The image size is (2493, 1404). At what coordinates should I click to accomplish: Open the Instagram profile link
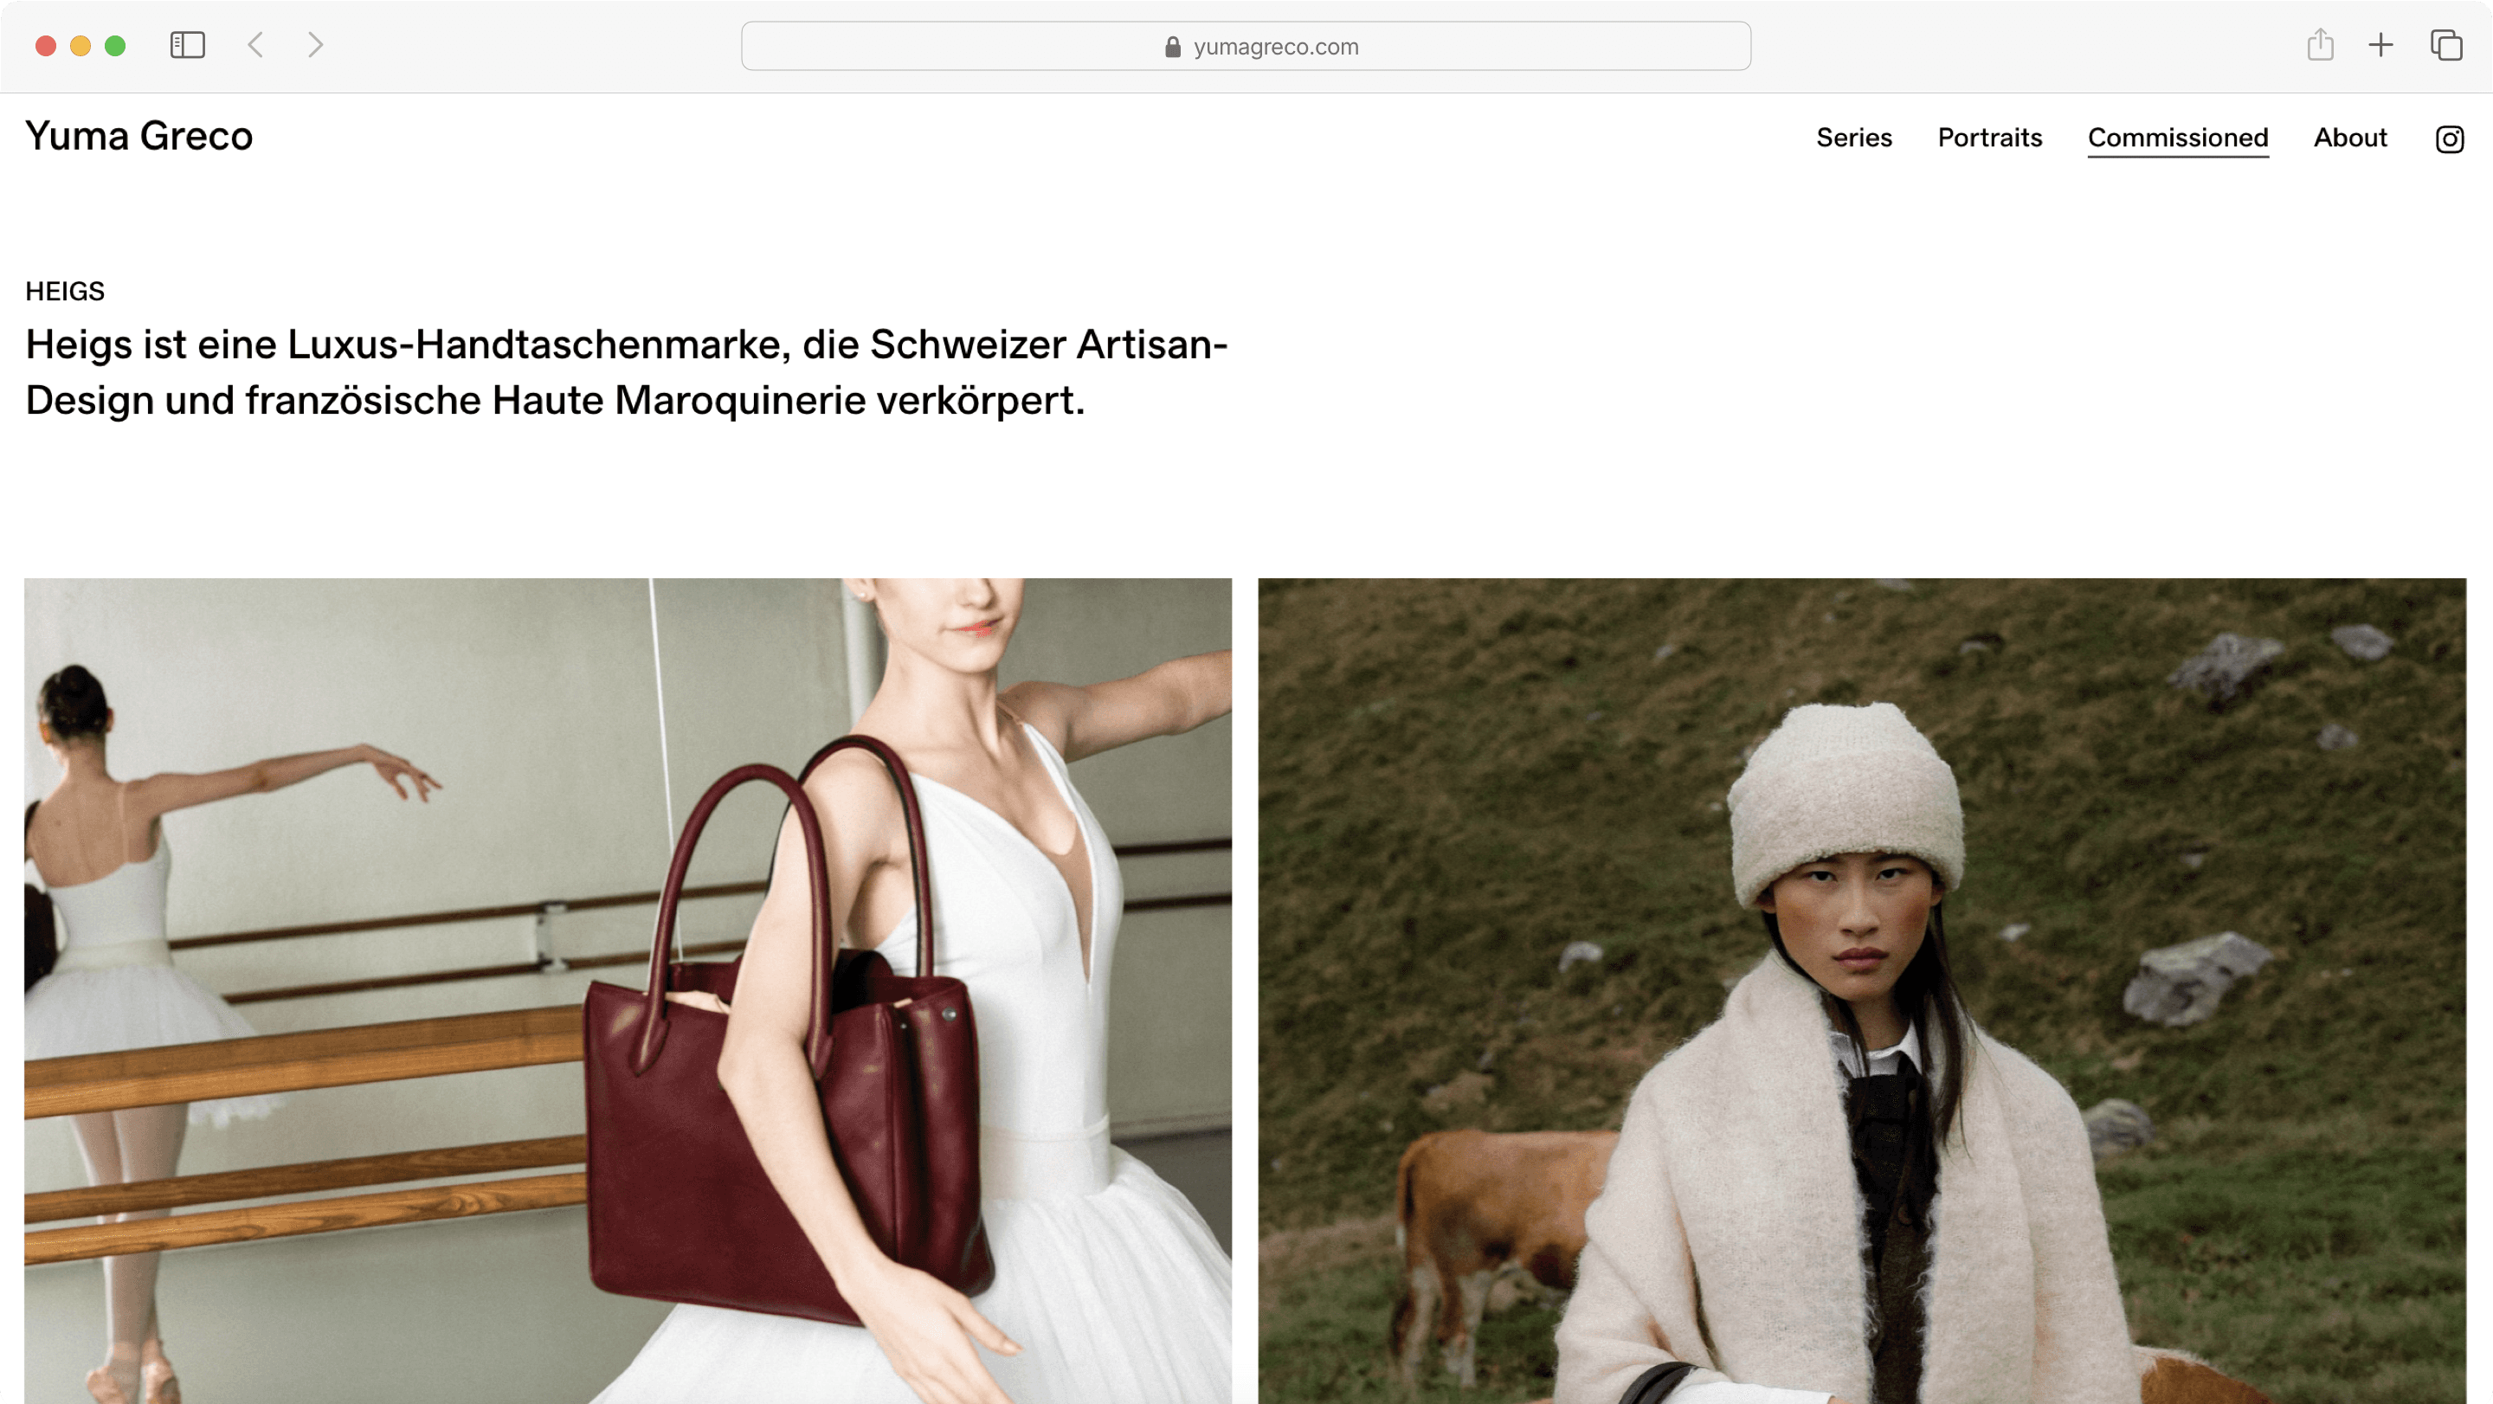(2450, 139)
